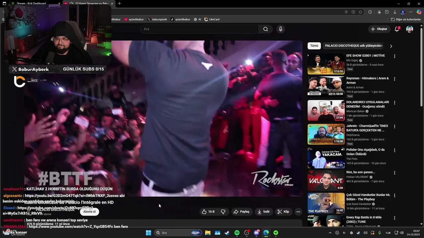Switch to Kaaris Showcase YouTube tab

tap(89, 4)
